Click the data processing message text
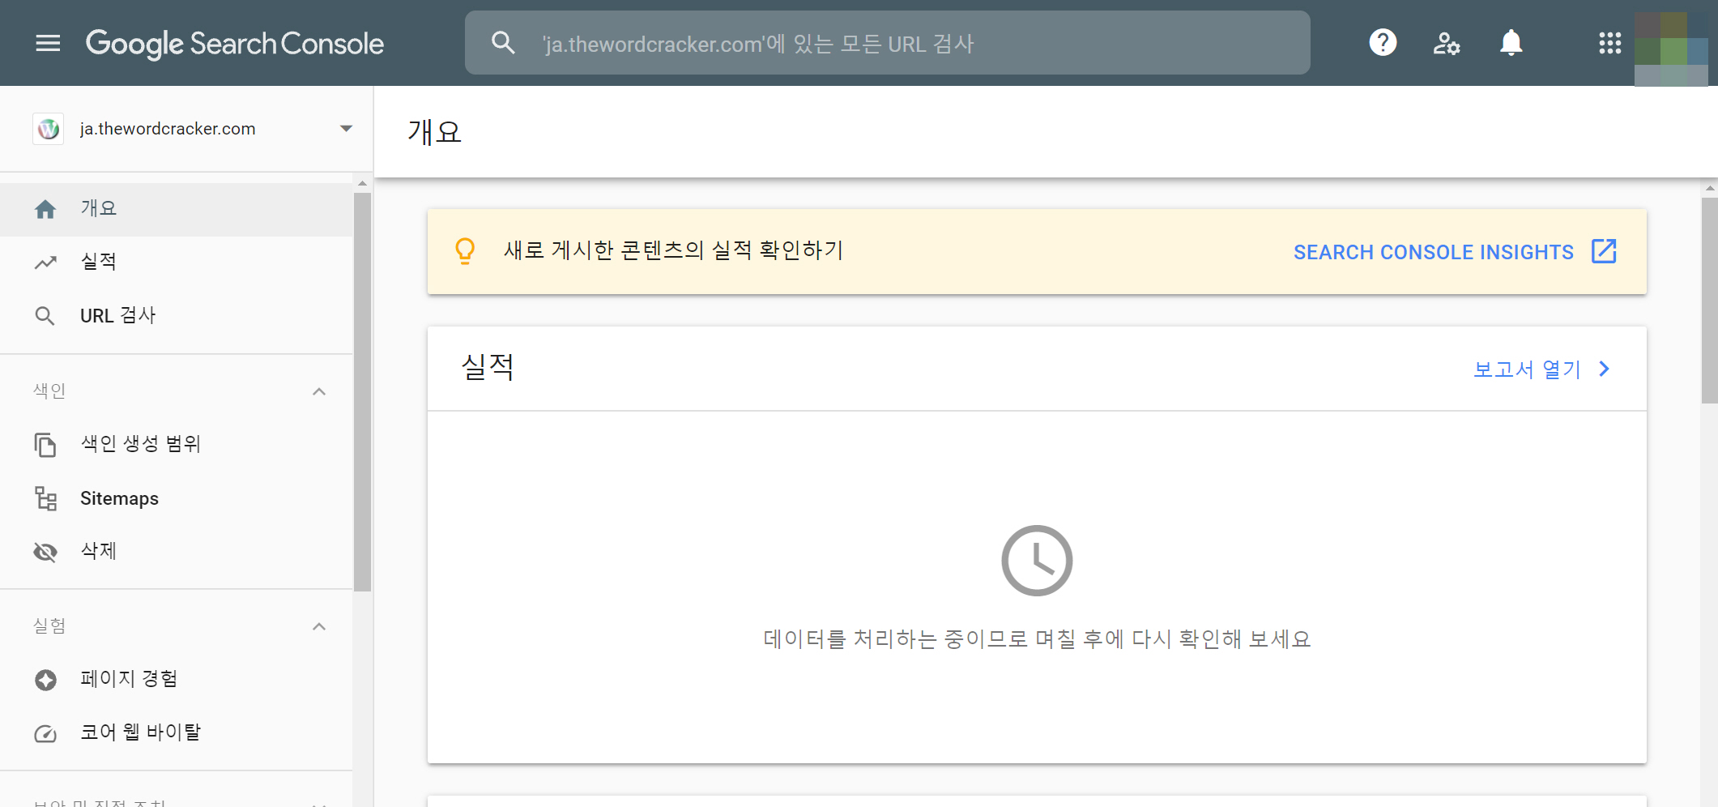The height and width of the screenshot is (807, 1718). pyautogui.click(x=1037, y=639)
